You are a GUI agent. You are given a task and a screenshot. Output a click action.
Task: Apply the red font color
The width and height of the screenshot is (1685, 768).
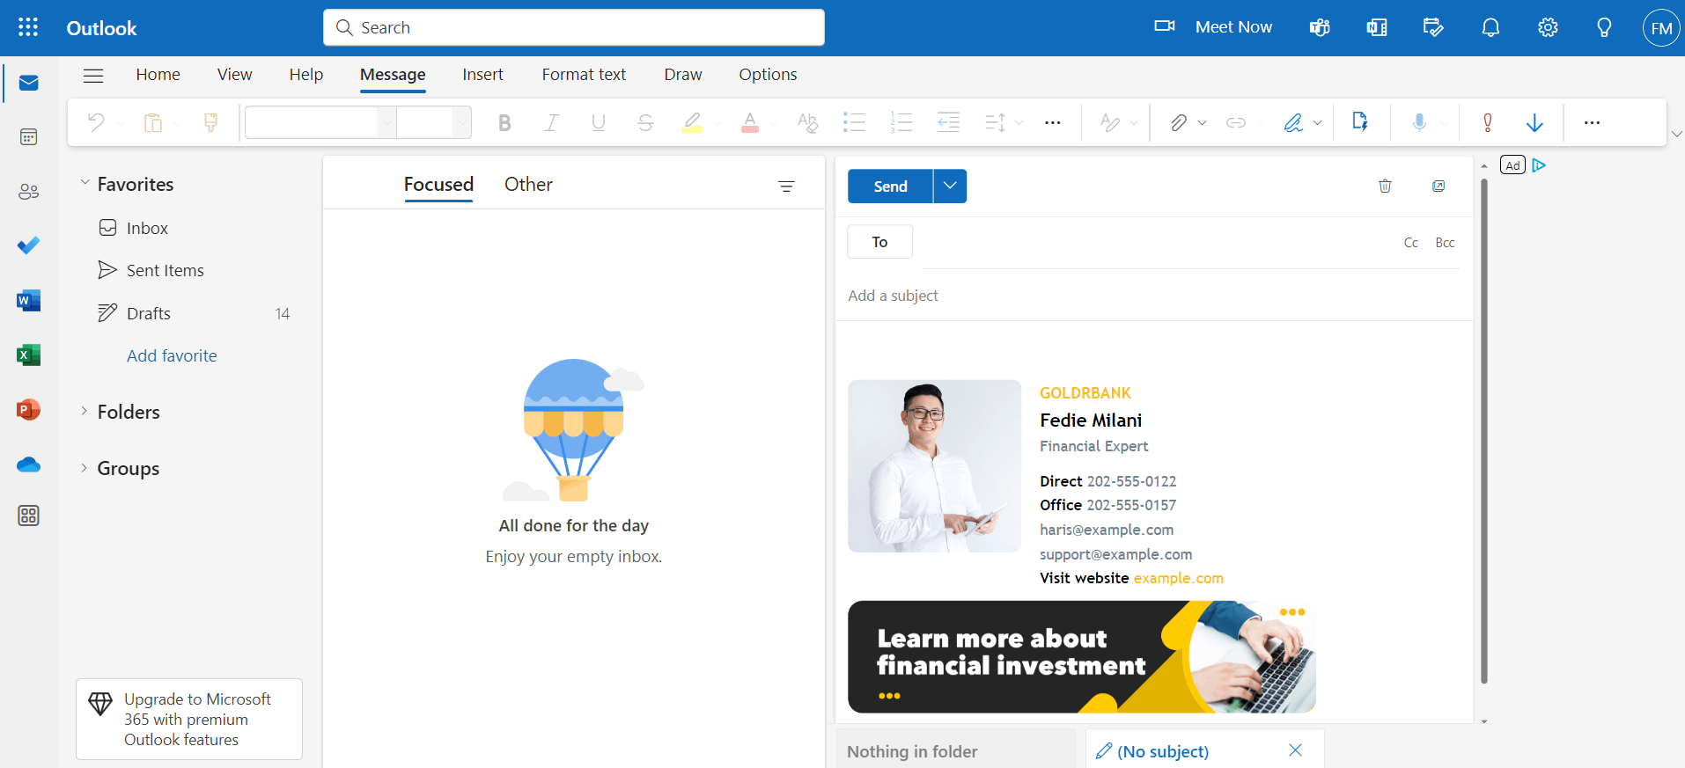pos(750,122)
